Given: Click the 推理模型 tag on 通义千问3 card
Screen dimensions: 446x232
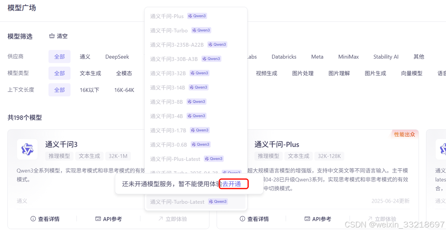Looking at the screenshot, I should [59, 156].
